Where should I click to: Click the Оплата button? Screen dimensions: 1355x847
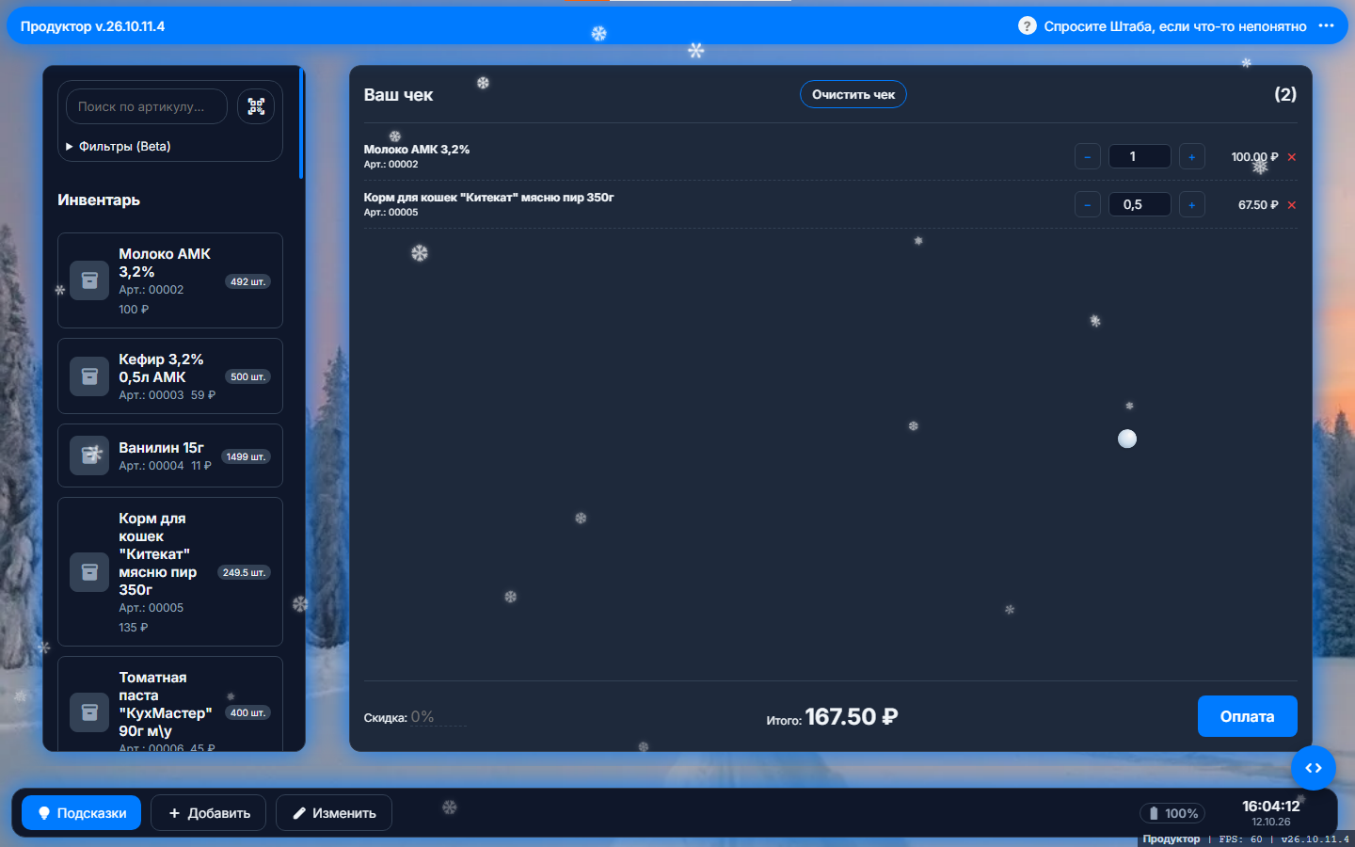[x=1248, y=716]
